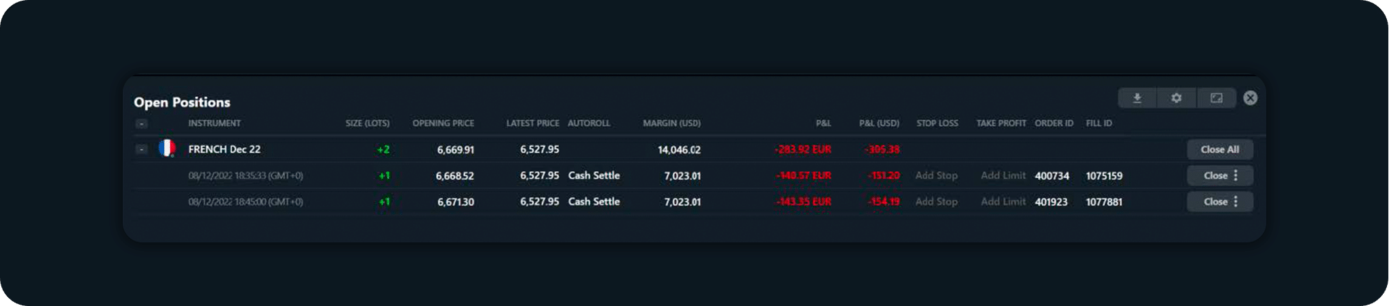This screenshot has height=306, width=1389.
Task: Open more options for order 401923
Action: [1236, 202]
